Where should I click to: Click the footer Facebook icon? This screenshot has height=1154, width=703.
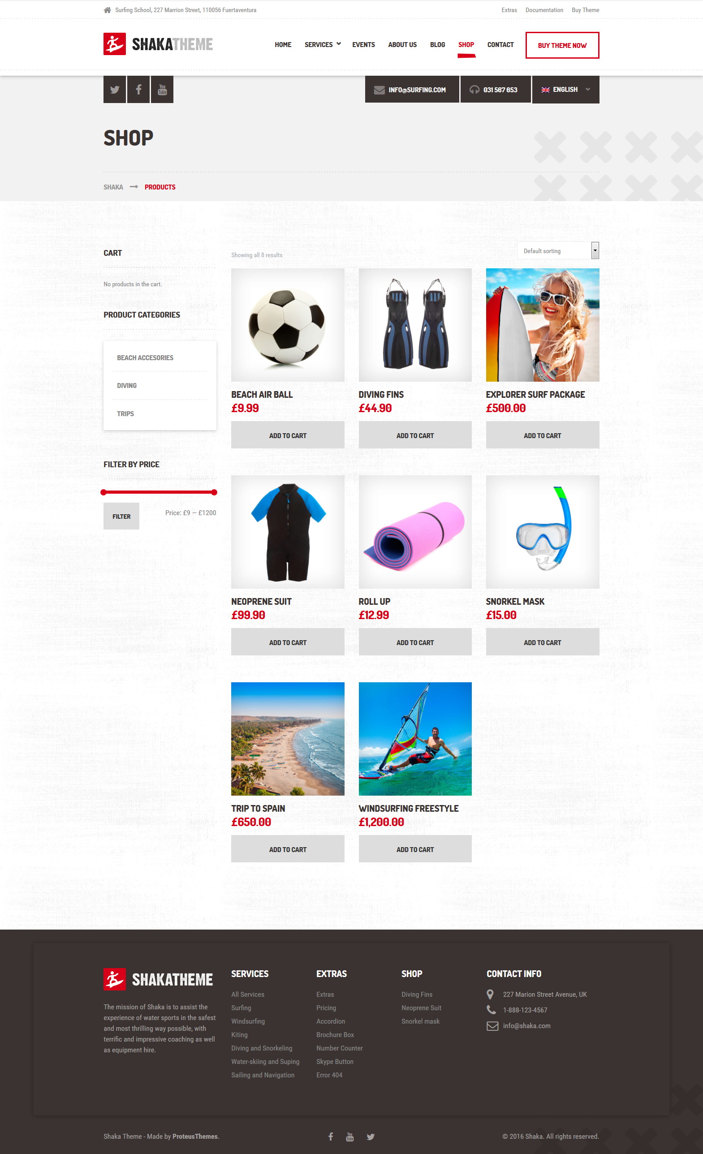click(x=331, y=1136)
